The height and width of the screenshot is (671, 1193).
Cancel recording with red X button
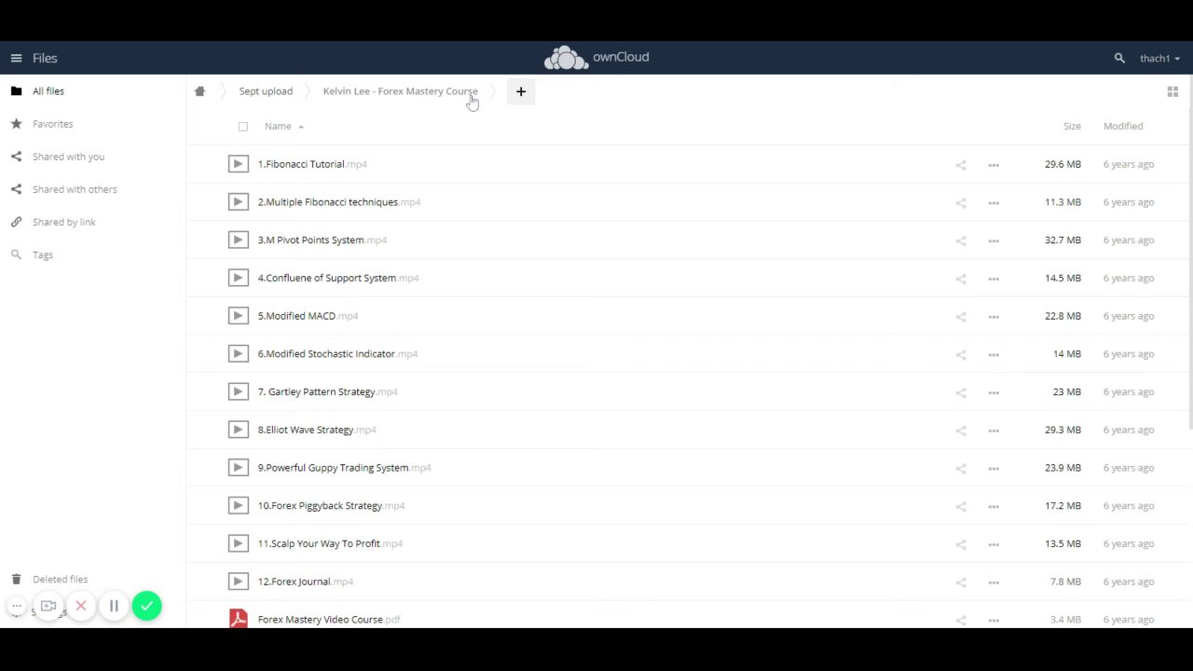coord(81,607)
